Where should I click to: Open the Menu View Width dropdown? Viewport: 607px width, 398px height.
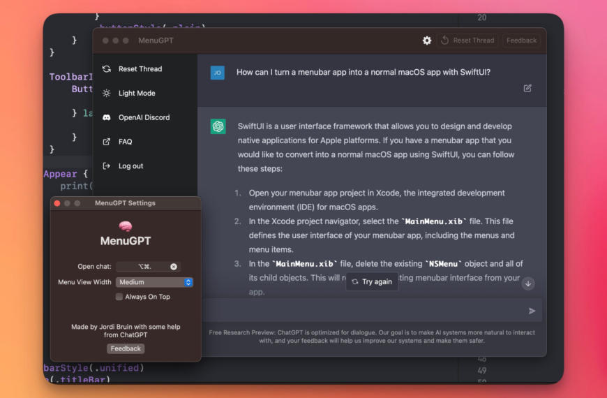(x=154, y=282)
